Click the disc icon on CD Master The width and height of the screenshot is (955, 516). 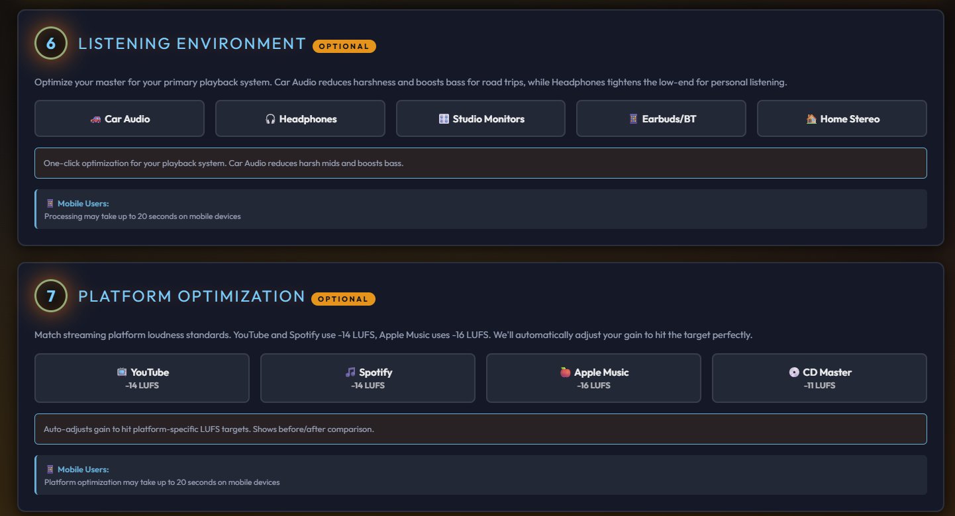click(x=793, y=372)
